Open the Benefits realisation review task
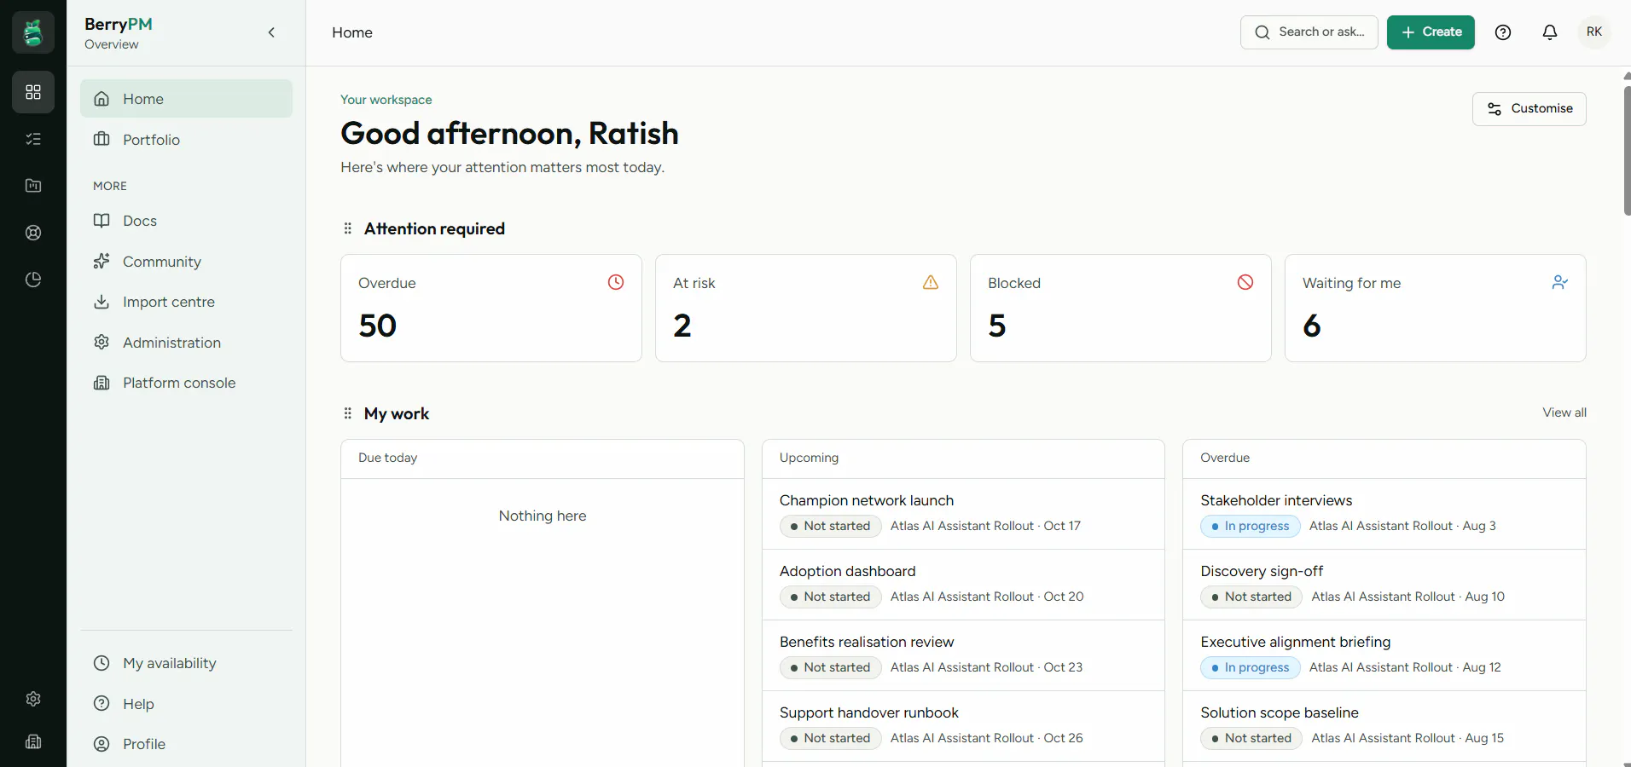Viewport: 1631px width, 767px height. 963,655
